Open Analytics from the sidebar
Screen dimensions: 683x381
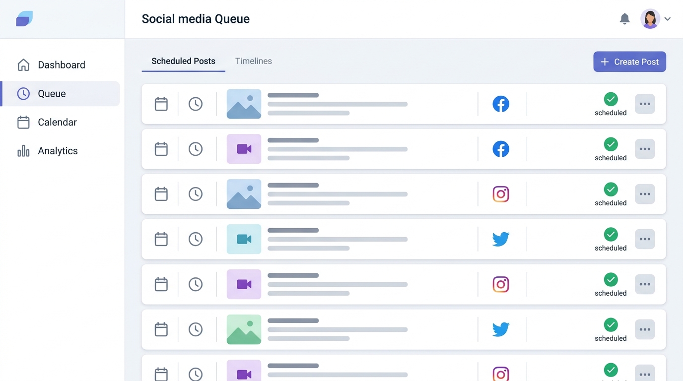click(x=58, y=151)
